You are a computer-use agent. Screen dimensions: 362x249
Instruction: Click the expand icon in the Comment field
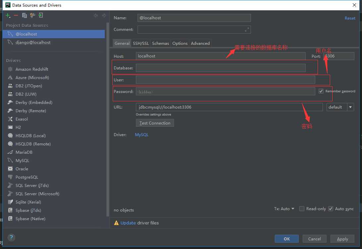pyautogui.click(x=247, y=30)
